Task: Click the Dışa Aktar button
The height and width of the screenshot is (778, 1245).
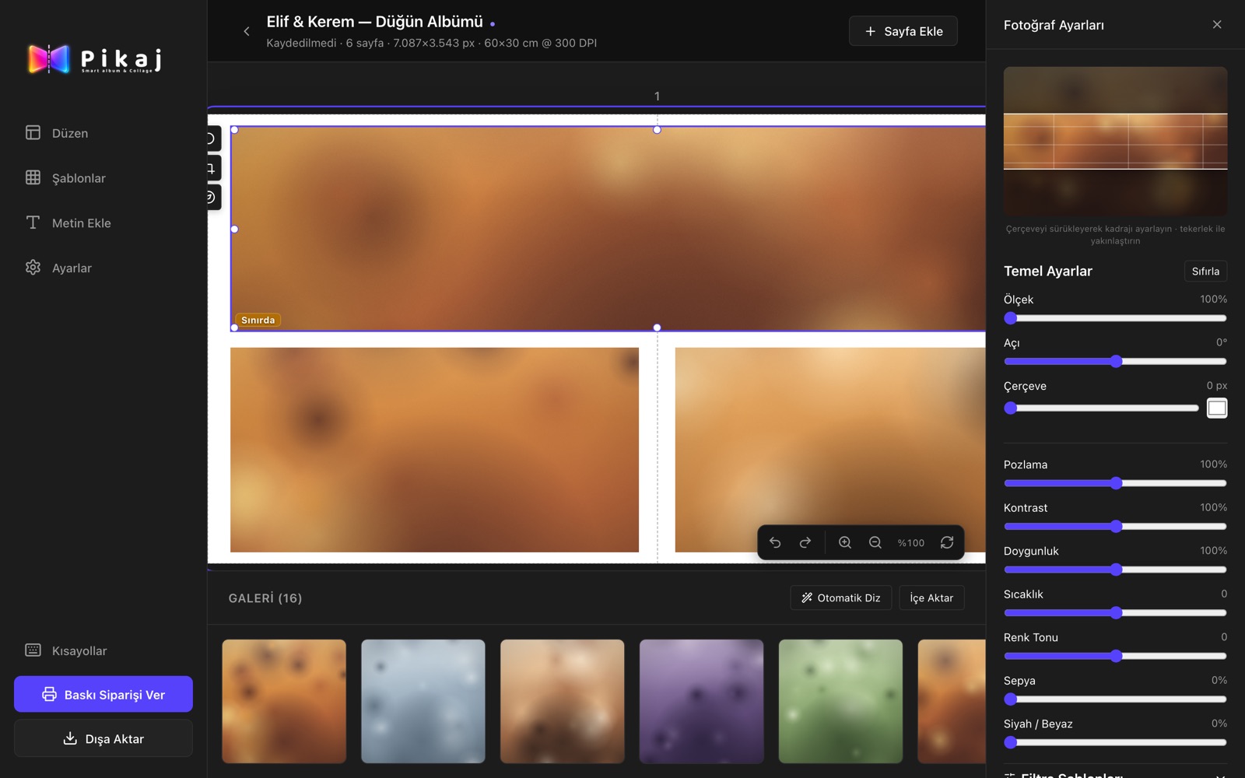Action: click(x=103, y=738)
